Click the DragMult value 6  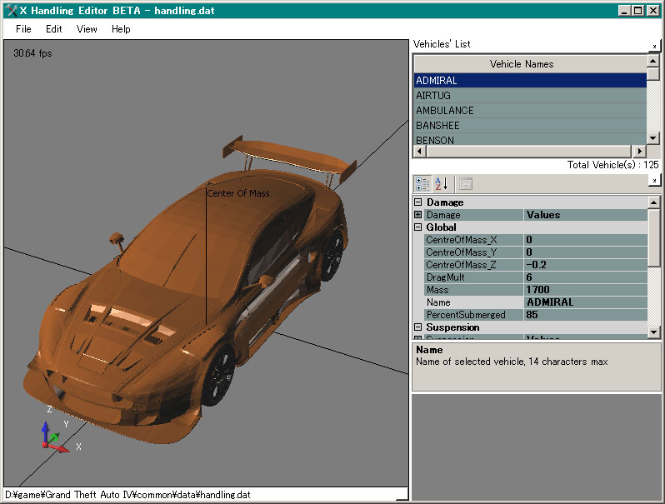point(586,277)
